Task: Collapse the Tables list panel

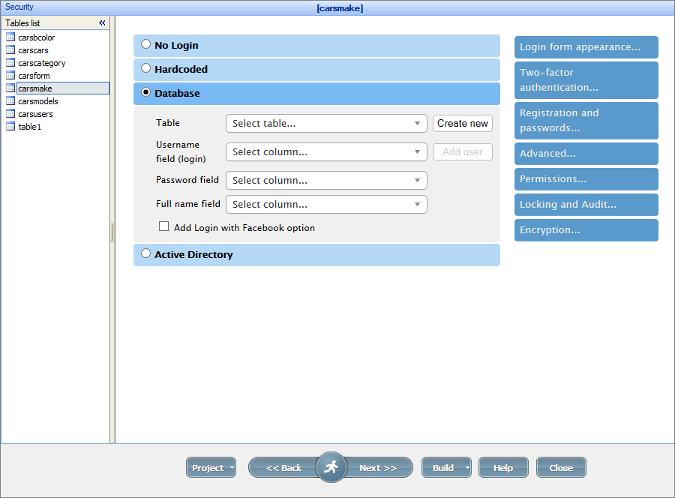Action: (x=102, y=22)
